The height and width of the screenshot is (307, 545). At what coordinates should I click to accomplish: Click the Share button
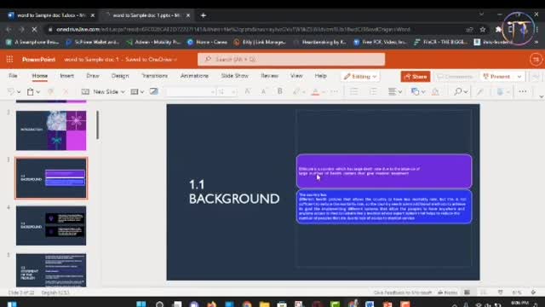416,76
